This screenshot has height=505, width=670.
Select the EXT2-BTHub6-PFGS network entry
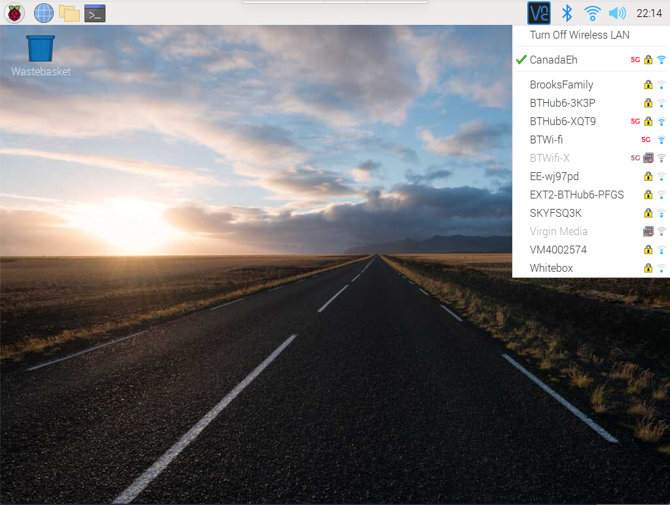tap(591, 195)
